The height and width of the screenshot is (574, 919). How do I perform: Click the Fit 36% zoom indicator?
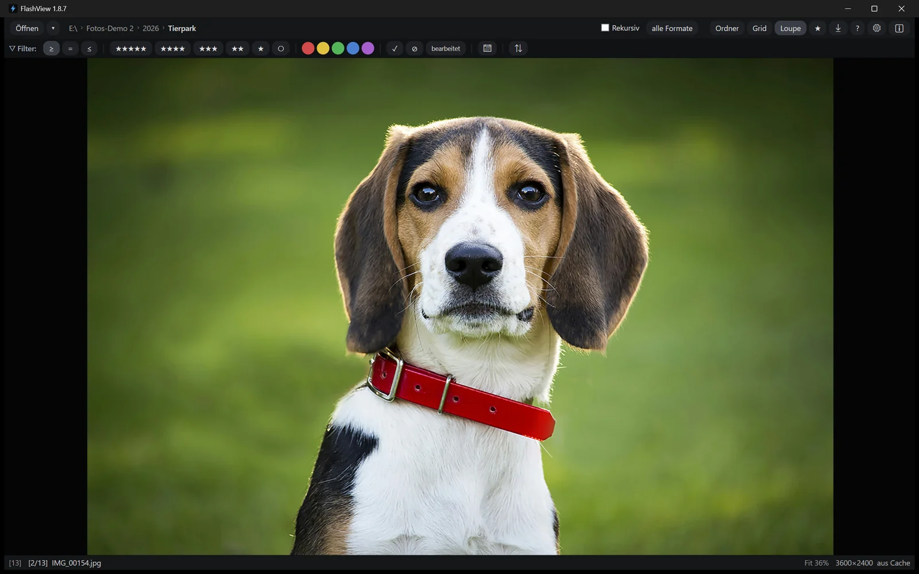click(x=816, y=563)
